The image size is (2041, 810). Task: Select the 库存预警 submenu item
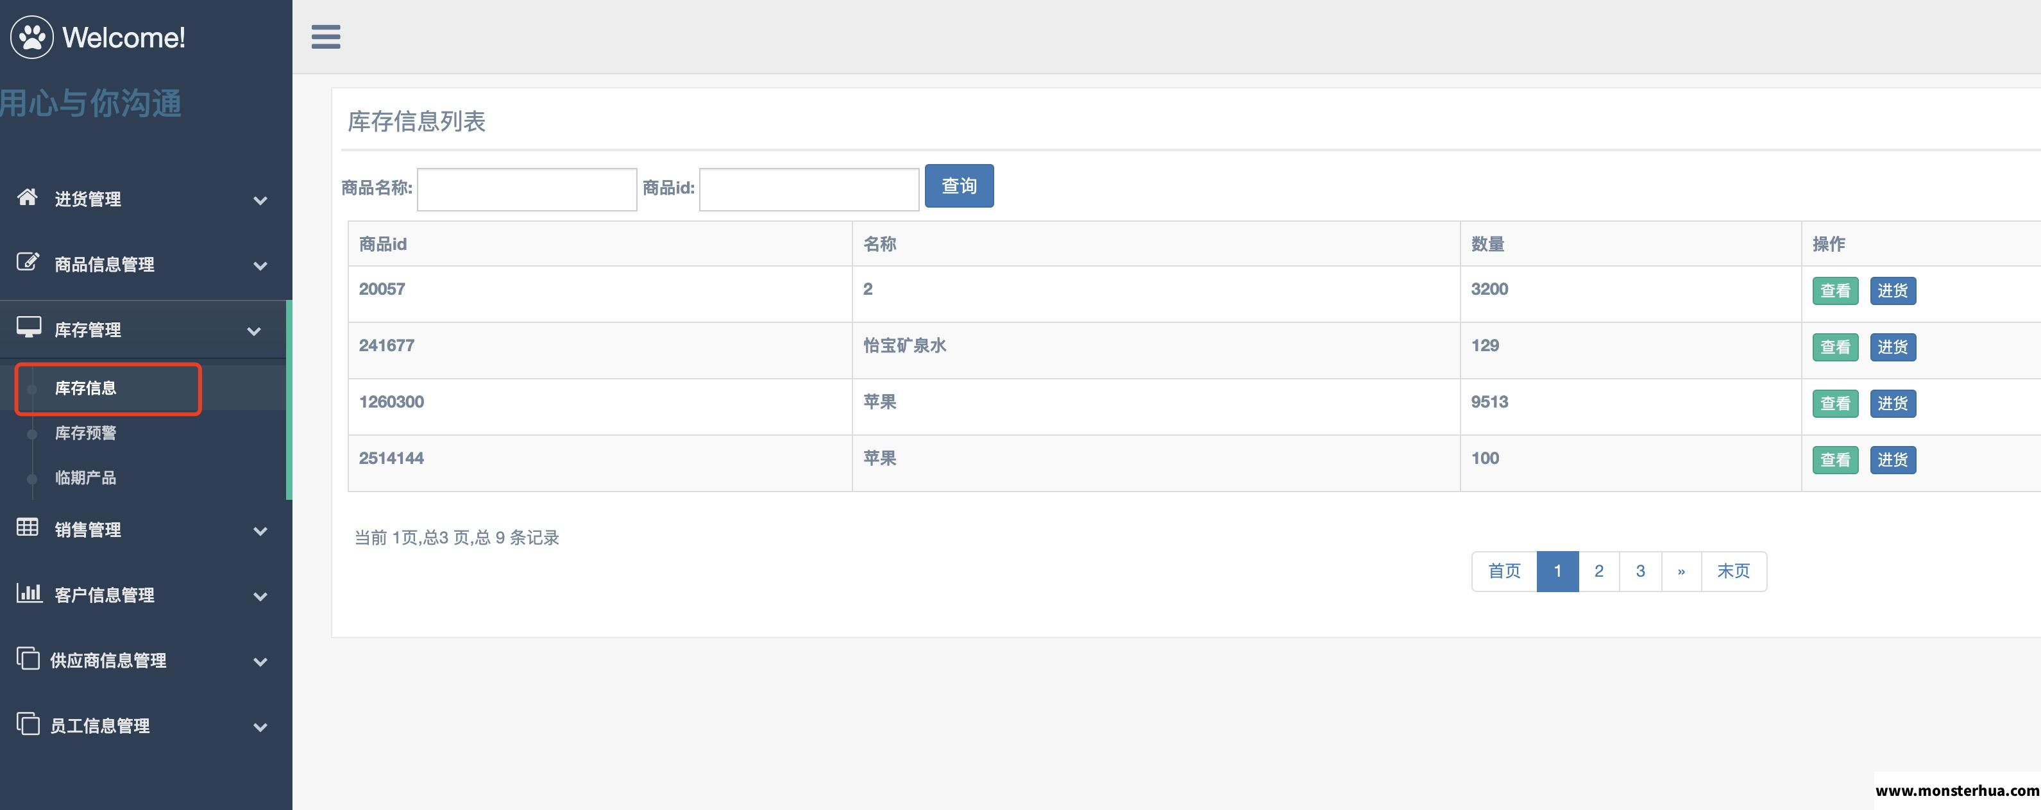pos(85,433)
